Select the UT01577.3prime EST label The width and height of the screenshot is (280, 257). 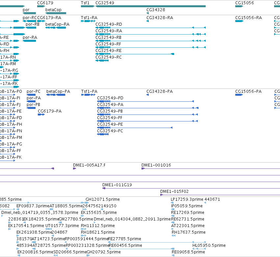62,226
